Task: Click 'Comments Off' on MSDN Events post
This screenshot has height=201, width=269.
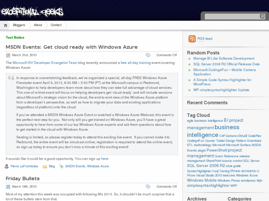Action: 167,55
